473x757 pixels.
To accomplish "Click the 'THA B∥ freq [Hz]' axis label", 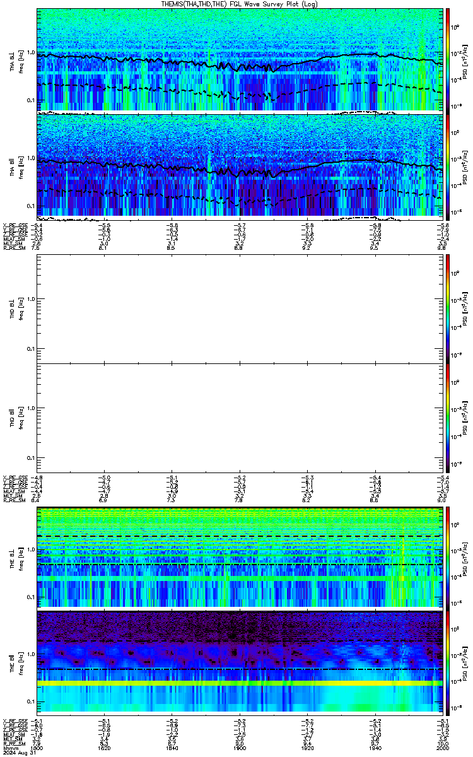I will tap(17, 167).
